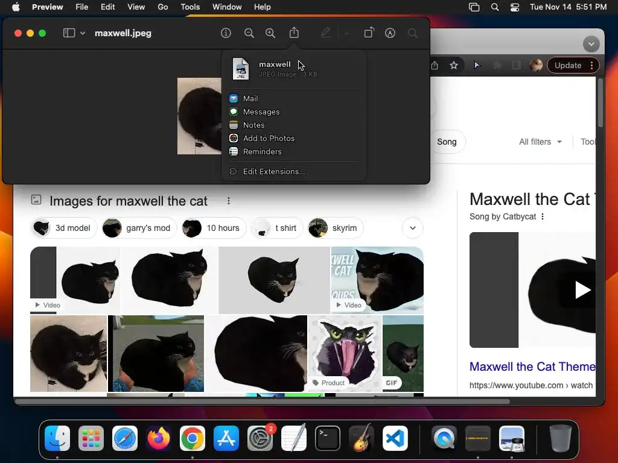The height and width of the screenshot is (463, 618).
Task: Open the angry cat Product sticker image
Action: pos(345,353)
